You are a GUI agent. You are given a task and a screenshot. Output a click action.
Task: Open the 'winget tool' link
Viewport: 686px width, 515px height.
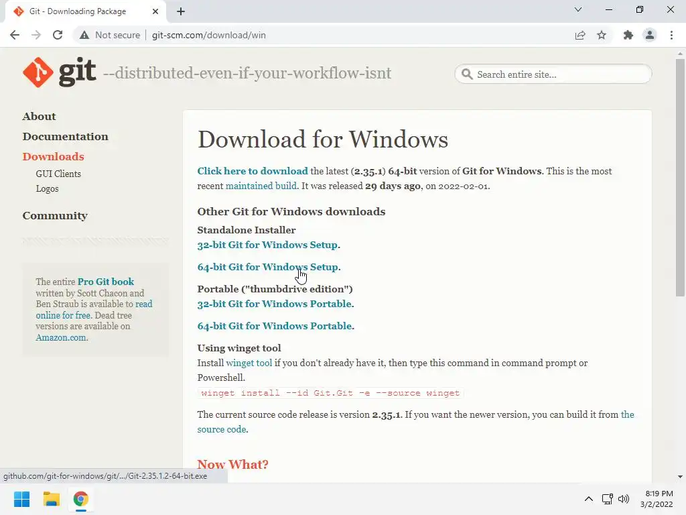tap(249, 363)
